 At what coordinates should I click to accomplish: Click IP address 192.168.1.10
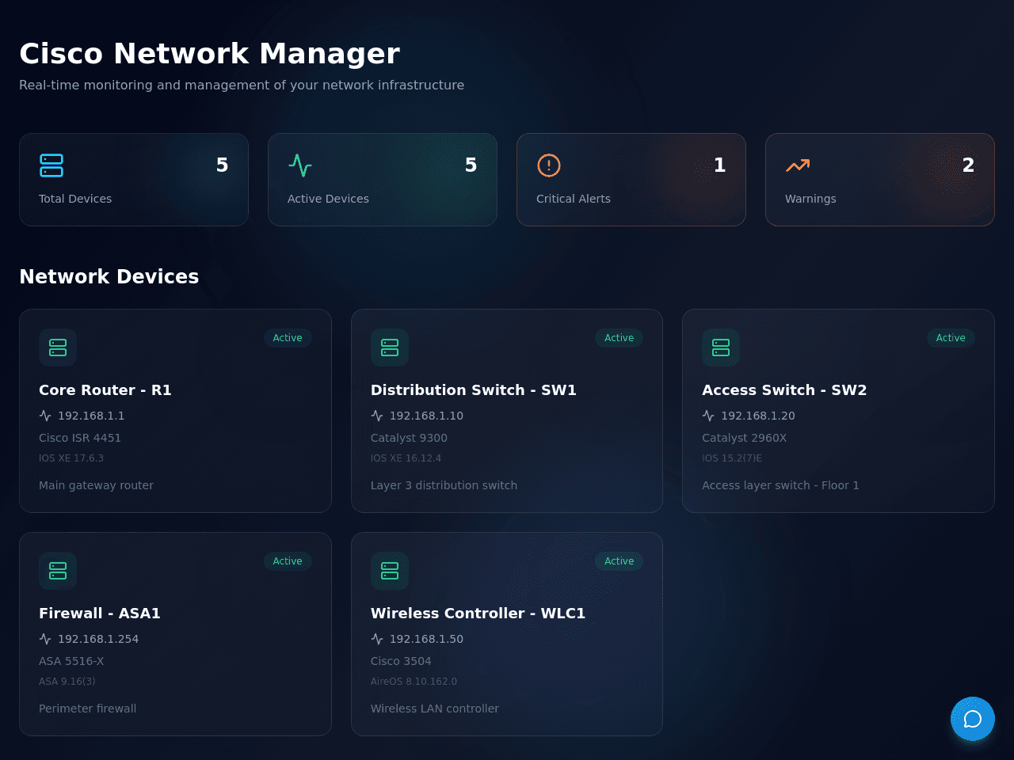coord(426,416)
